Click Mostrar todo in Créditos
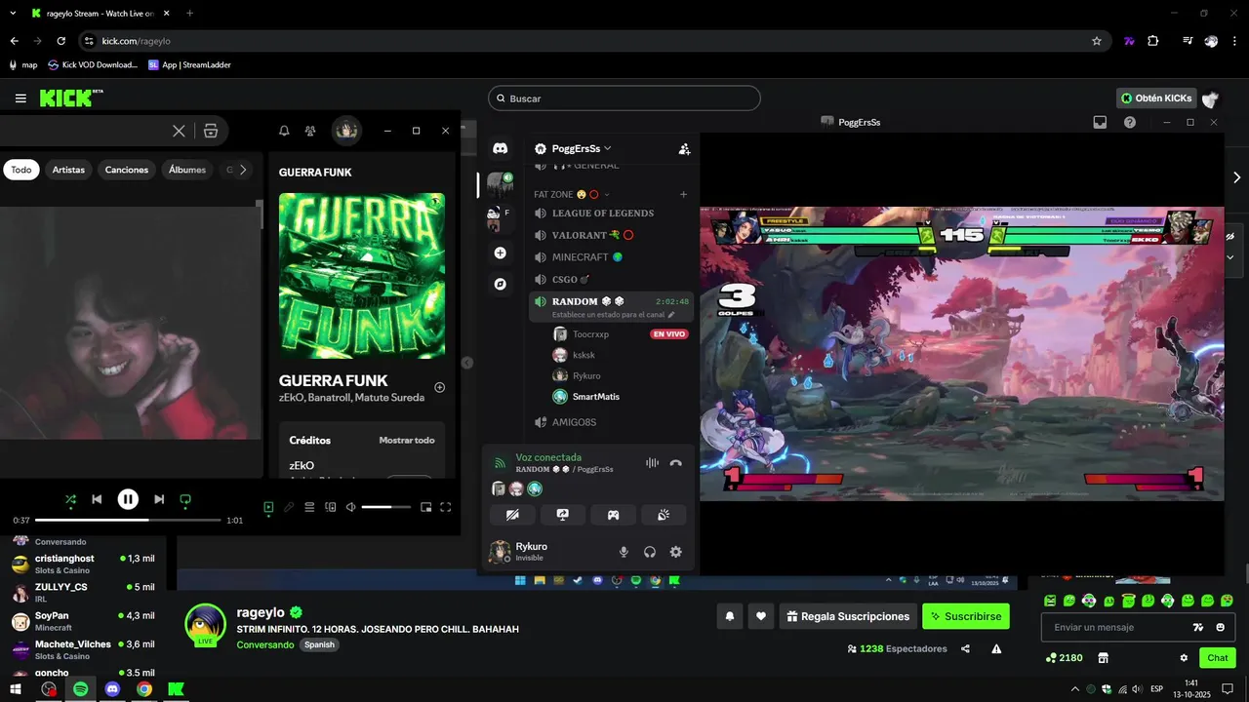1249x702 pixels. pos(407,441)
